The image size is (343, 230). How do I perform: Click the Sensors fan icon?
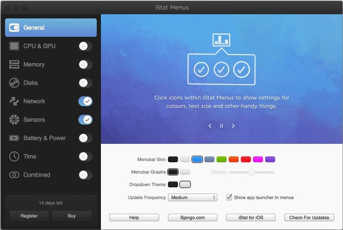pos(14,120)
